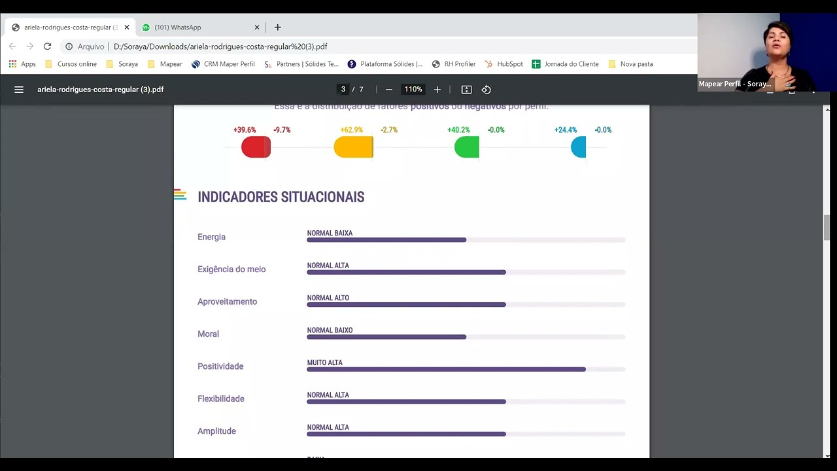This screenshot has height=471, width=837.
Task: Close the ariela-rodrigues-costa-regular tab
Action: (x=127, y=27)
